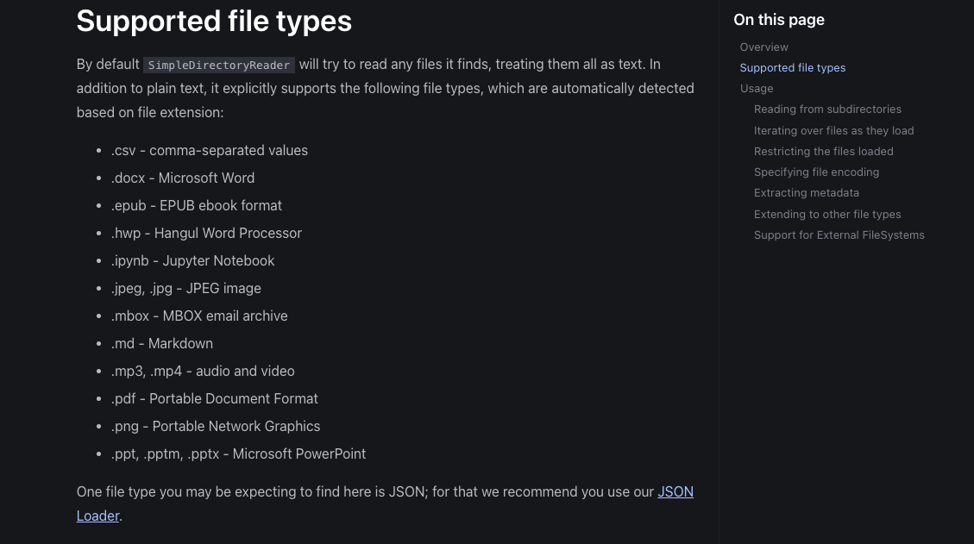Open Extending to other file types
The height and width of the screenshot is (544, 974).
(826, 215)
